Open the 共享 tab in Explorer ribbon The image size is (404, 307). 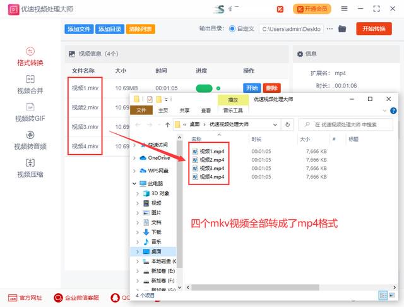pos(184,111)
